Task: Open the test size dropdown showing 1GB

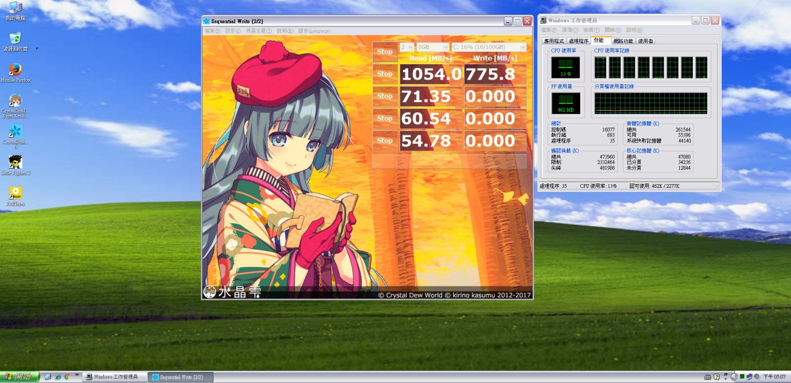Action: 433,47
